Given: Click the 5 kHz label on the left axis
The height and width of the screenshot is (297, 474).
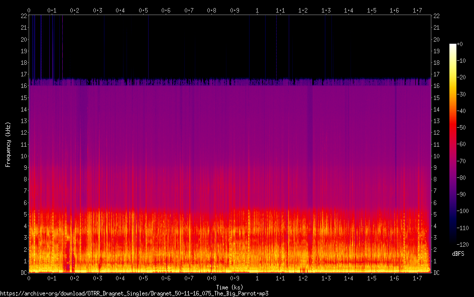Looking at the screenshot, I should click(25, 215).
